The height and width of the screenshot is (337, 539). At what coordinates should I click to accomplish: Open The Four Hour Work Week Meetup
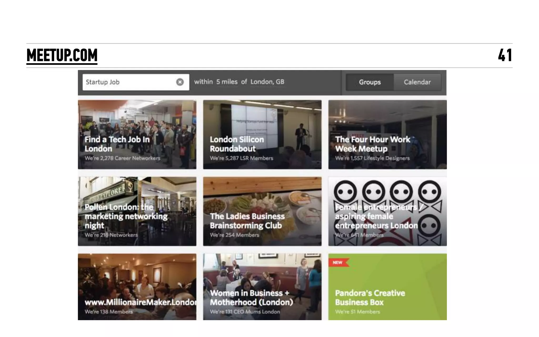(372, 144)
